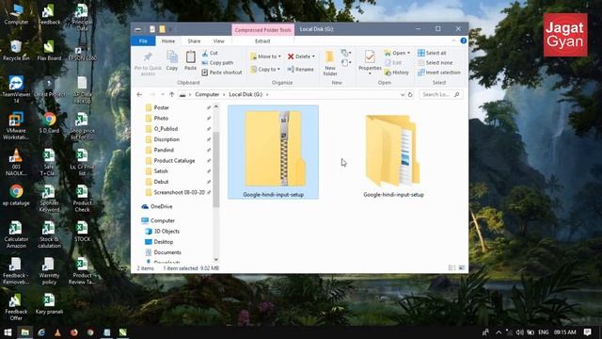Go back with the back arrow
This screenshot has height=339, width=602.
click(139, 94)
